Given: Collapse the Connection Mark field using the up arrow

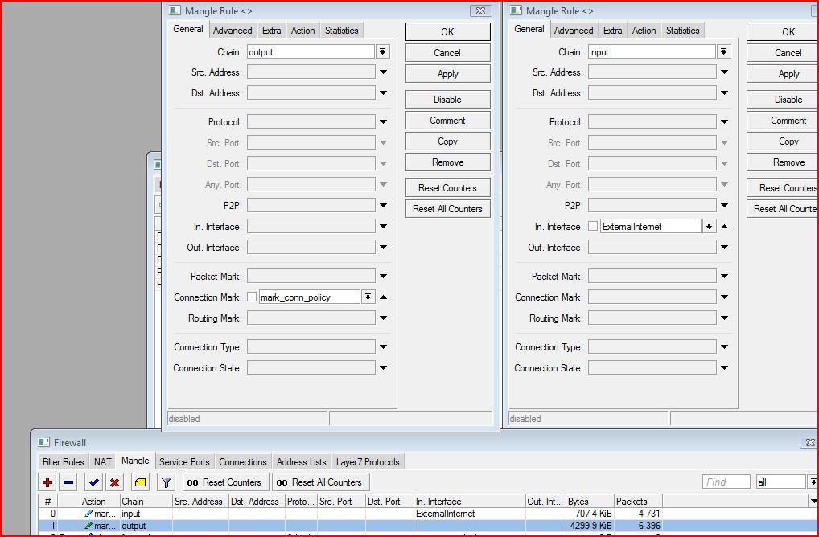Looking at the screenshot, I should tap(383, 297).
